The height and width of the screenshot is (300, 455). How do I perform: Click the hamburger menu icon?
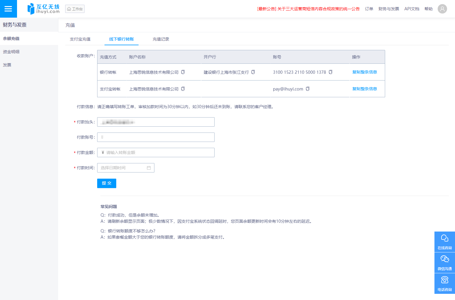[x=8, y=9]
